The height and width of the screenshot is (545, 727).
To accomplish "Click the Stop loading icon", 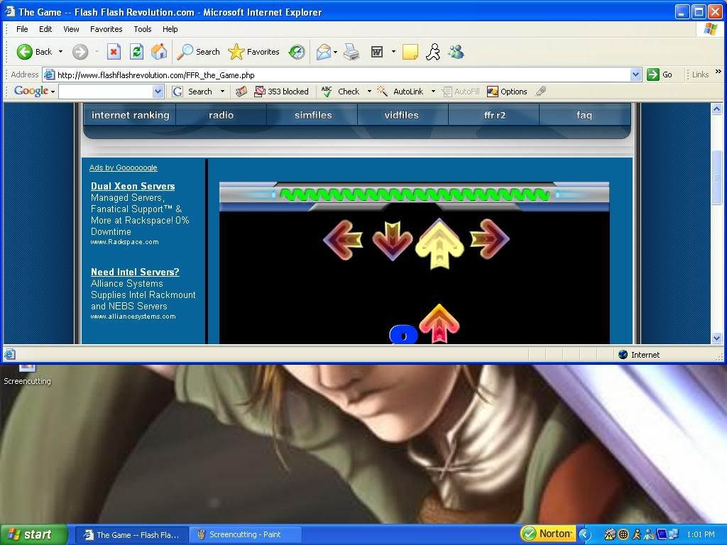I will [114, 52].
